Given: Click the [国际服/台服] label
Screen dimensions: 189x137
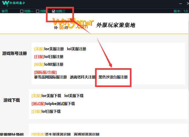Looking at the screenshot, I should (46, 73).
